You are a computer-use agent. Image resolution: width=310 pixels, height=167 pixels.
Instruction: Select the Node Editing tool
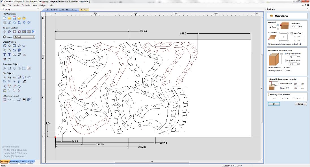(x=9, y=77)
